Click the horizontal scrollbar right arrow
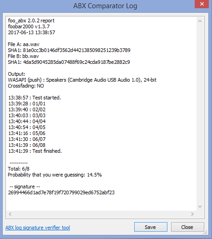 [x=192, y=214]
